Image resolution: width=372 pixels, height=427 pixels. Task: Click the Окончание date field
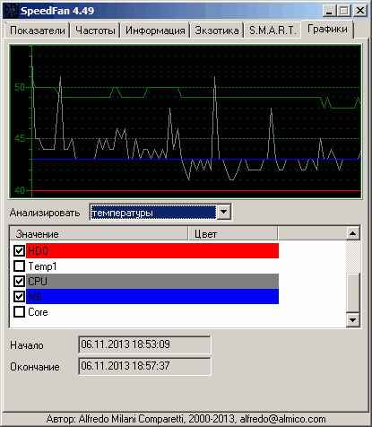click(144, 366)
